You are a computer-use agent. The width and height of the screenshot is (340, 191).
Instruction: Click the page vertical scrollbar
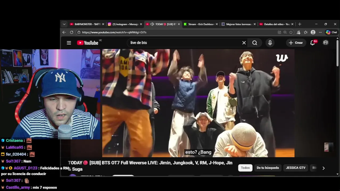[x=337, y=53]
